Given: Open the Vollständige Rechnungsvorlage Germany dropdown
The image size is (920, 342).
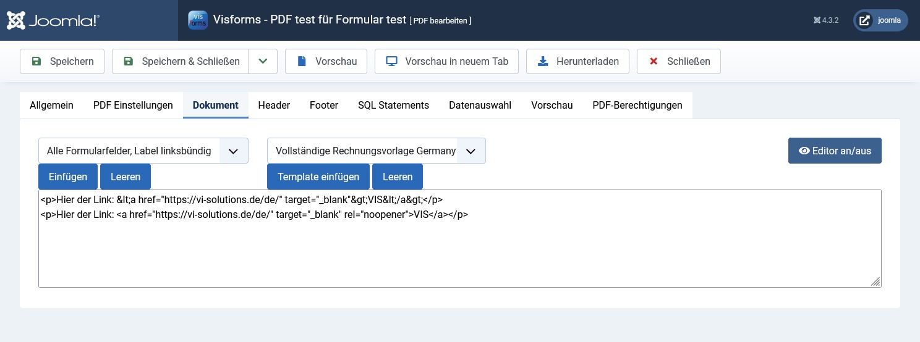Looking at the screenshot, I should 377,151.
